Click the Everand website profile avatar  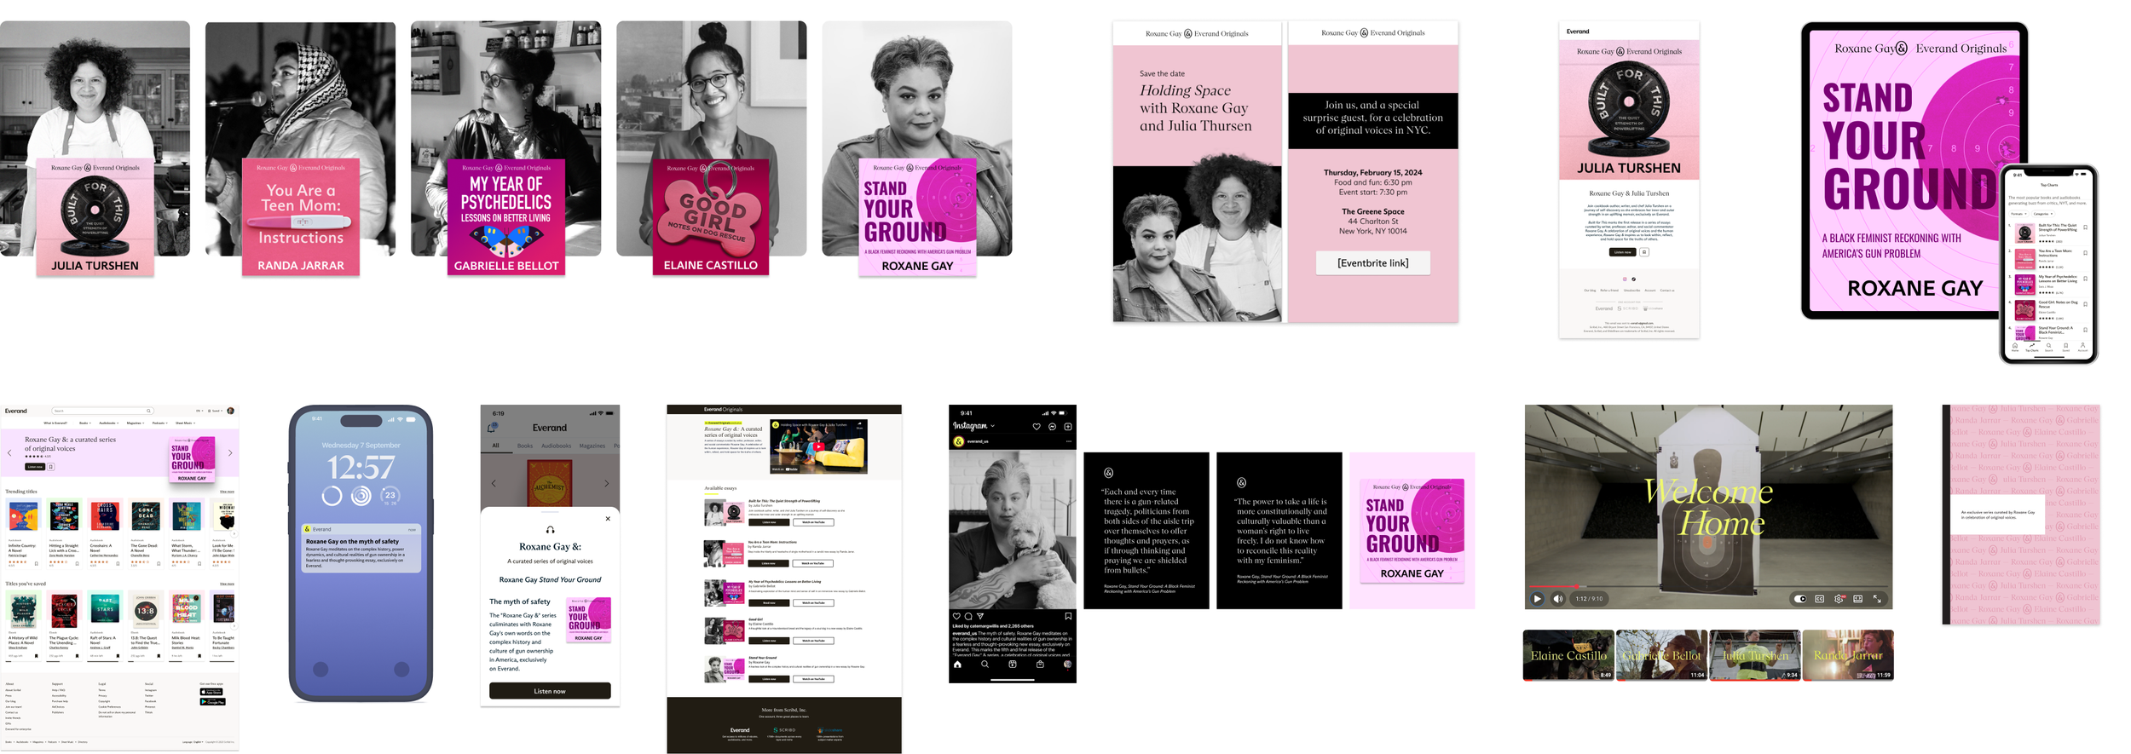tap(231, 411)
